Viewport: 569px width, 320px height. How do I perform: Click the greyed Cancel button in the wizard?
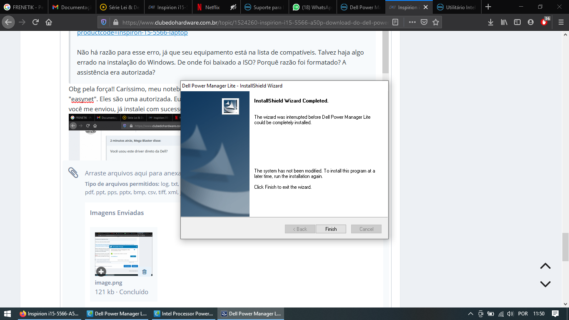366,229
